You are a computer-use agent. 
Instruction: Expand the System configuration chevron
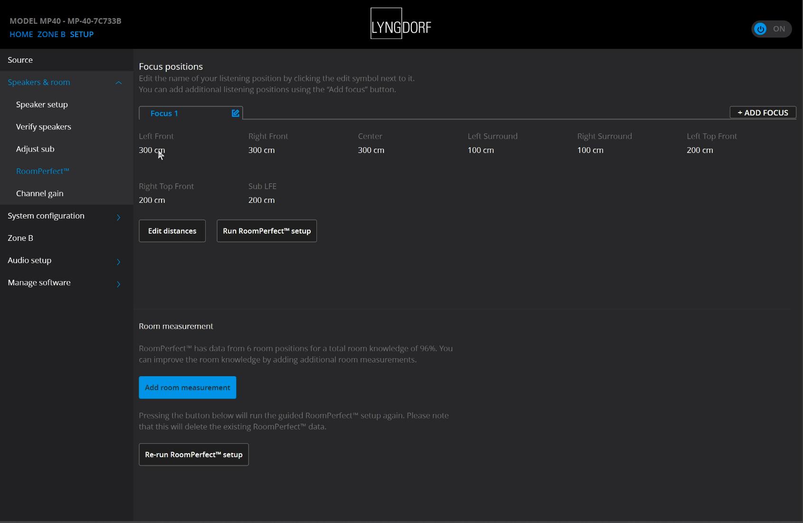(118, 217)
